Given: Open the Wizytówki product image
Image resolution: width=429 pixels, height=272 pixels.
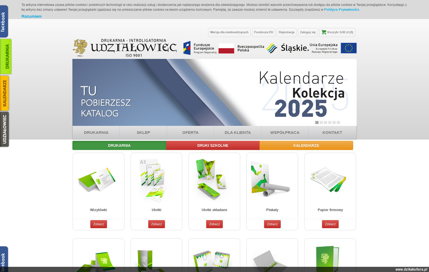Looking at the screenshot, I should 99,180.
